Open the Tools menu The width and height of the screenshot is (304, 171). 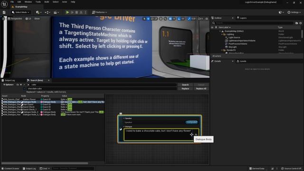click(x=38, y=2)
